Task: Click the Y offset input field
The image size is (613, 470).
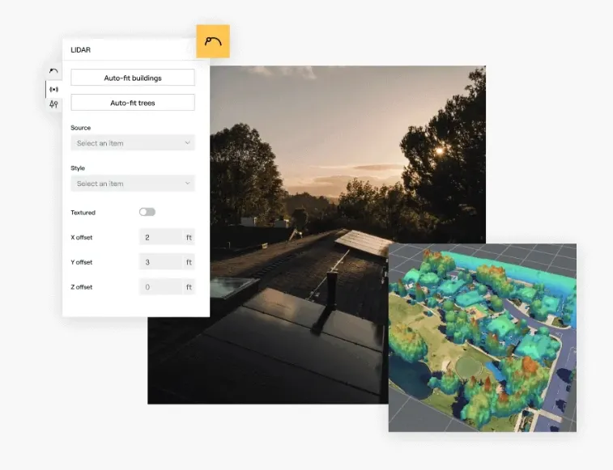Action: [x=160, y=262]
